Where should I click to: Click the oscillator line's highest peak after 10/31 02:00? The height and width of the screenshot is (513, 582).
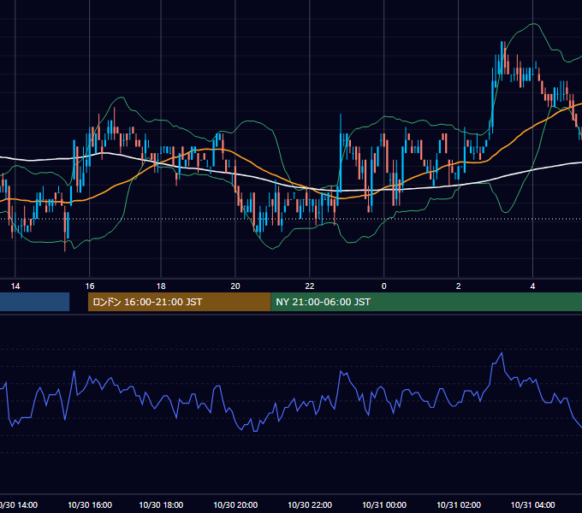(x=502, y=353)
